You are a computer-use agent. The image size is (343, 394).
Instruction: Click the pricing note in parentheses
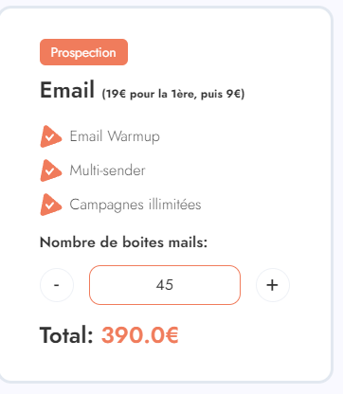point(173,94)
